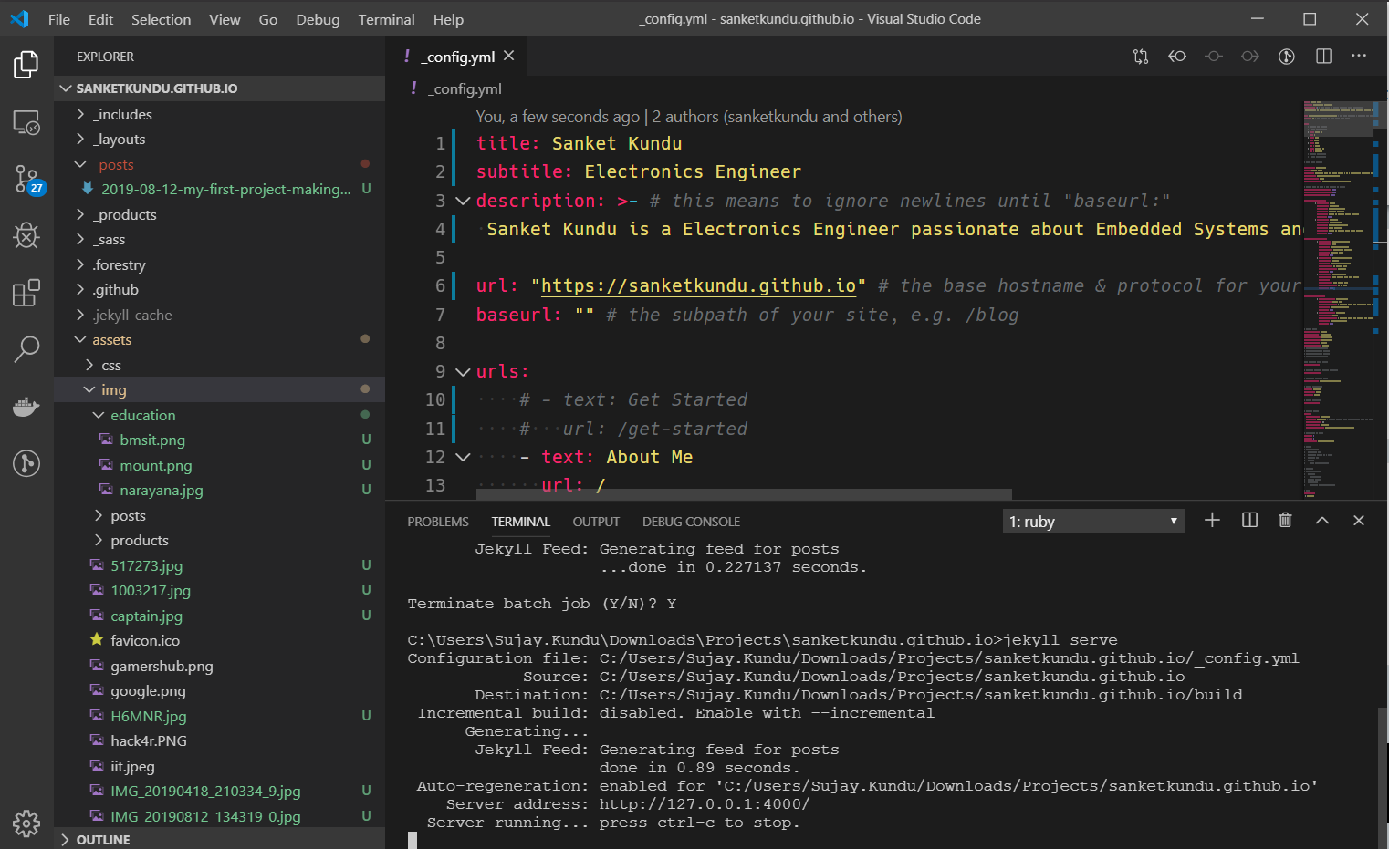Expand the _includes folder
The height and width of the screenshot is (849, 1389).
tap(80, 113)
